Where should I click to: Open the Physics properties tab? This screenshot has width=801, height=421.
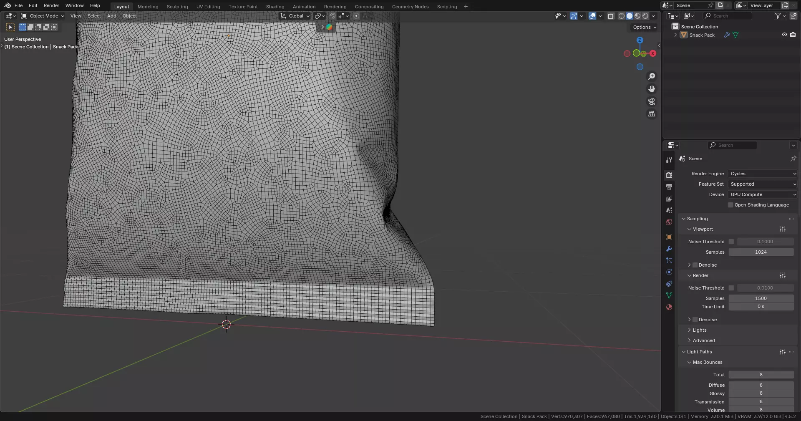(x=669, y=272)
